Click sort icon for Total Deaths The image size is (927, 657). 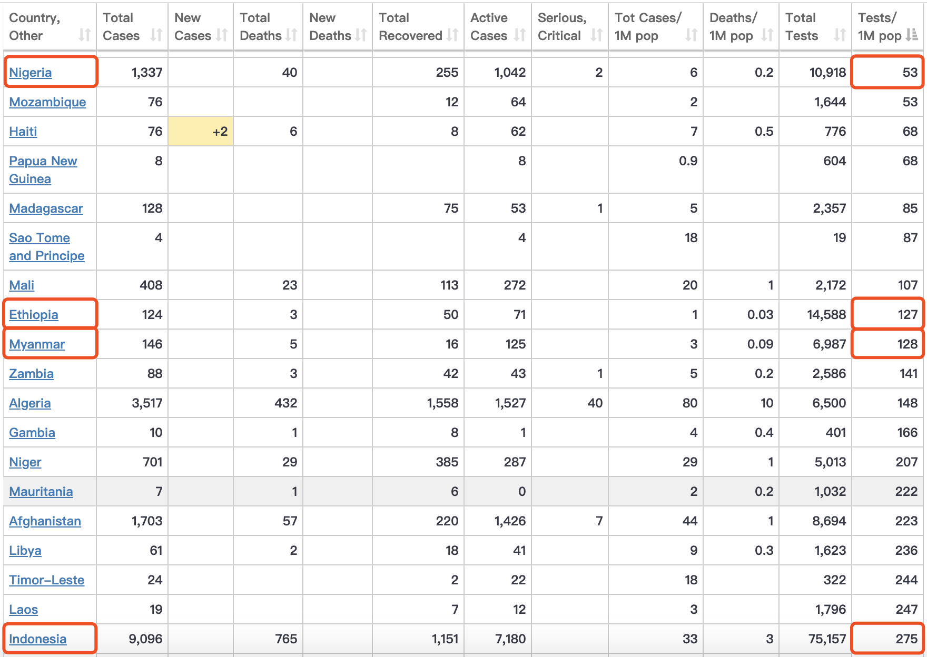pos(291,35)
